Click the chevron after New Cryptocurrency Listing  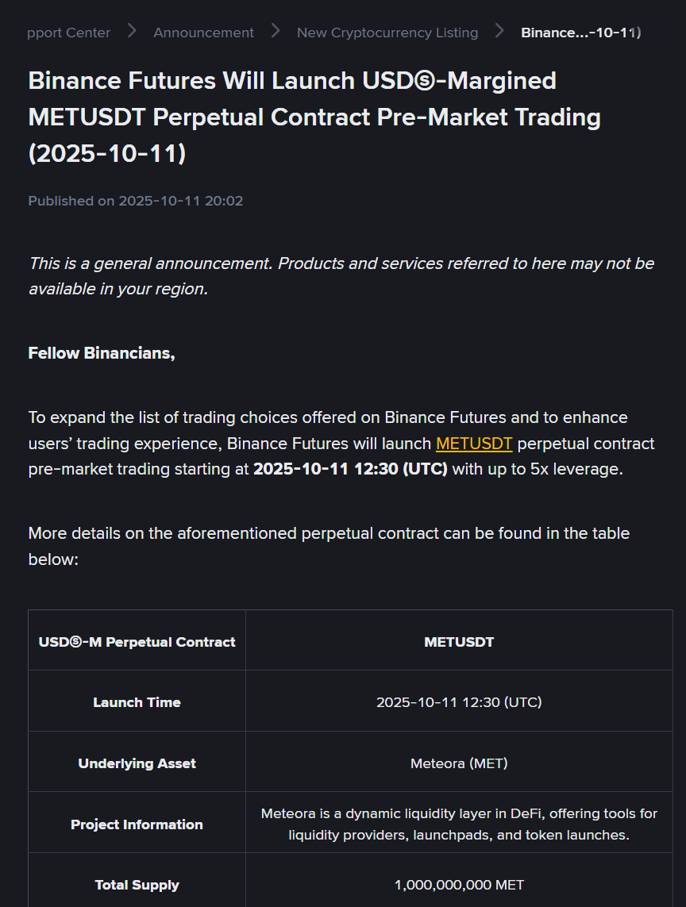(499, 31)
